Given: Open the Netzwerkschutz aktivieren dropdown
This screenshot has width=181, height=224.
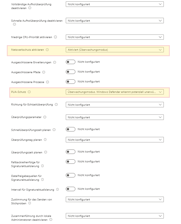Looking at the screenshot, I should pyautogui.click(x=115, y=50).
